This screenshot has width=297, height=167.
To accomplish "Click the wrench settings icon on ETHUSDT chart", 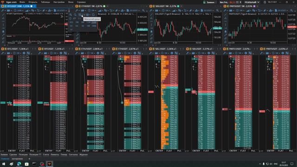I will pyautogui.click(x=77, y=10).
